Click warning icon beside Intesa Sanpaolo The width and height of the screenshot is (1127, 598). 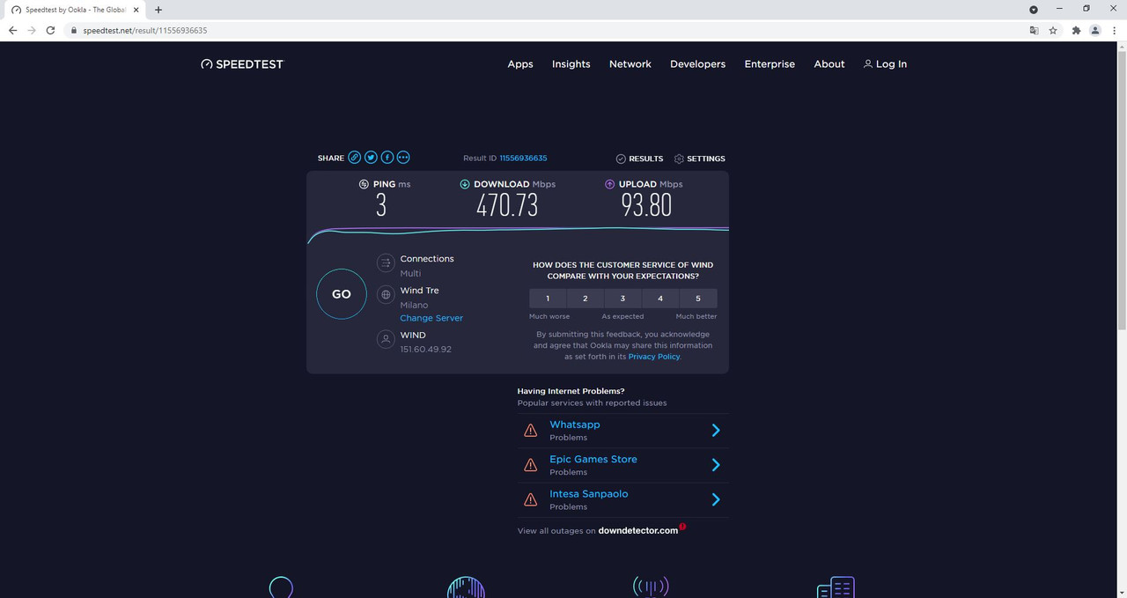pos(530,500)
